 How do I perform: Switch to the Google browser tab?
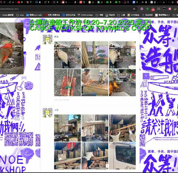click(x=151, y=2)
